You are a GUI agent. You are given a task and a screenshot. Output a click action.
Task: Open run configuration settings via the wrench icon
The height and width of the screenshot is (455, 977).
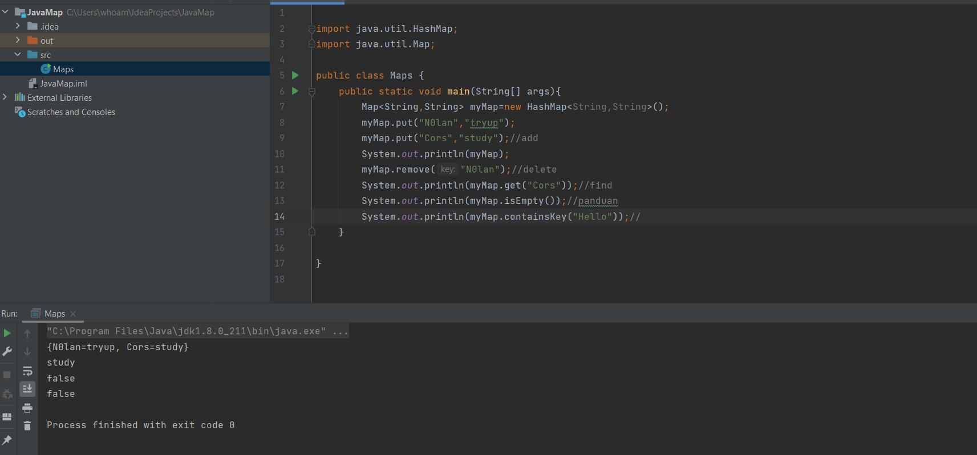[x=7, y=352]
